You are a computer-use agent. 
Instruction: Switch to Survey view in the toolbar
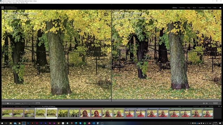point(10,103)
